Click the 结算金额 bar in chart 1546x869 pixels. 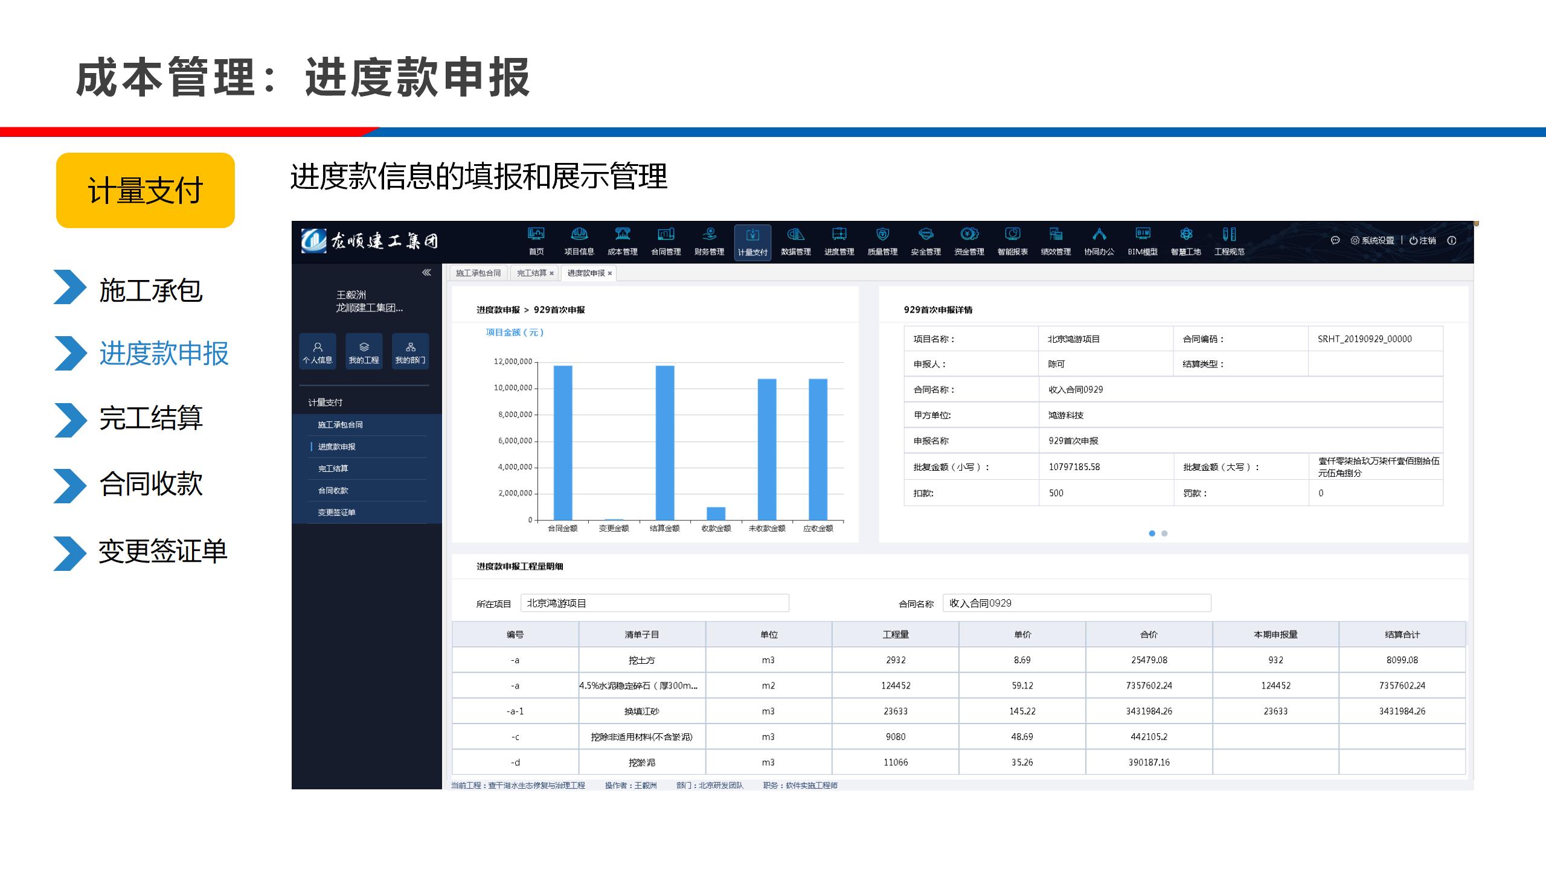pos(665,442)
